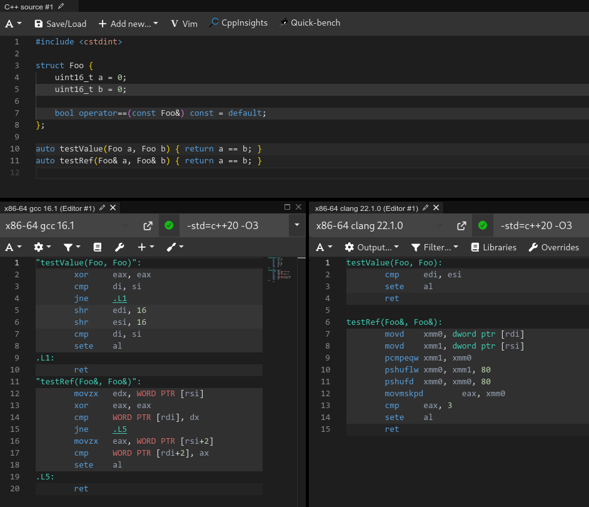Screen dimensions: 589x507
Task: Click the testValue function source line
Action: tap(149, 149)
